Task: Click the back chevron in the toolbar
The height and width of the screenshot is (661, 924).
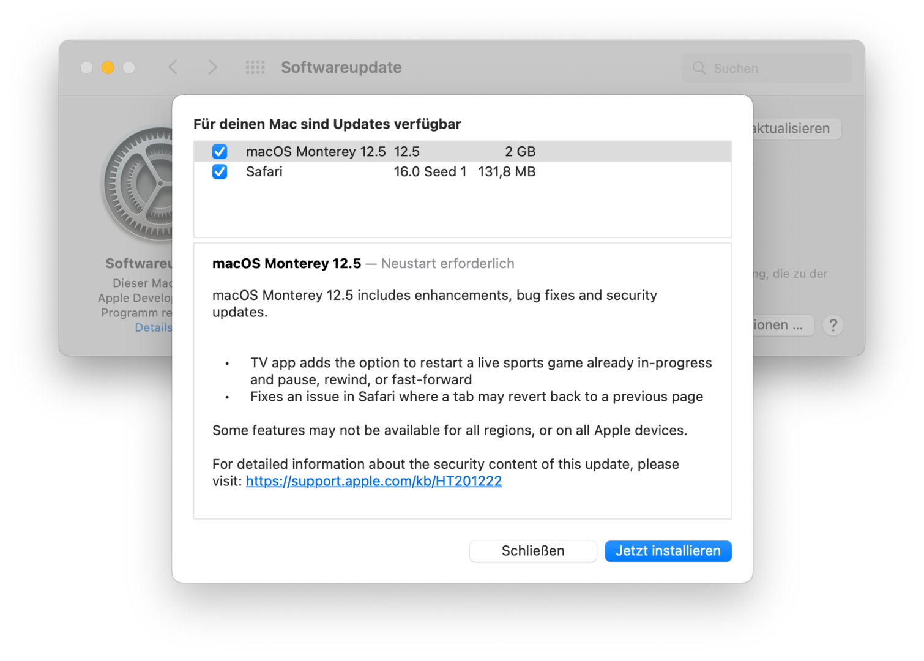Action: click(x=173, y=67)
